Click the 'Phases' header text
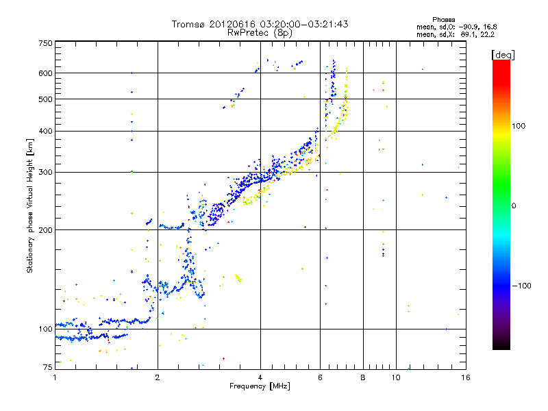548x411 pixels. 443,20
